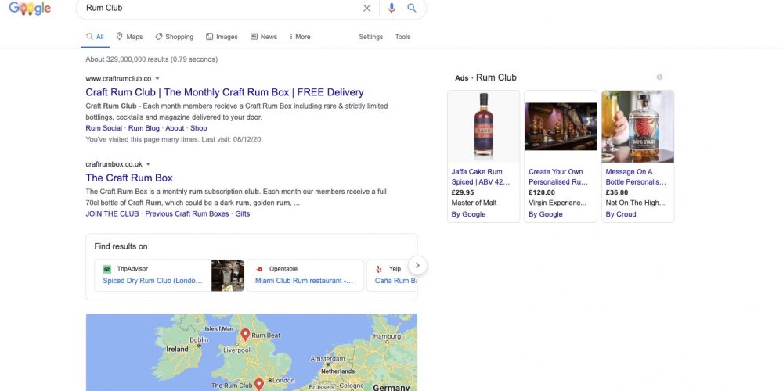The height and width of the screenshot is (391, 783).
Task: Open the ads info icon beside Rum Club
Action: point(659,77)
